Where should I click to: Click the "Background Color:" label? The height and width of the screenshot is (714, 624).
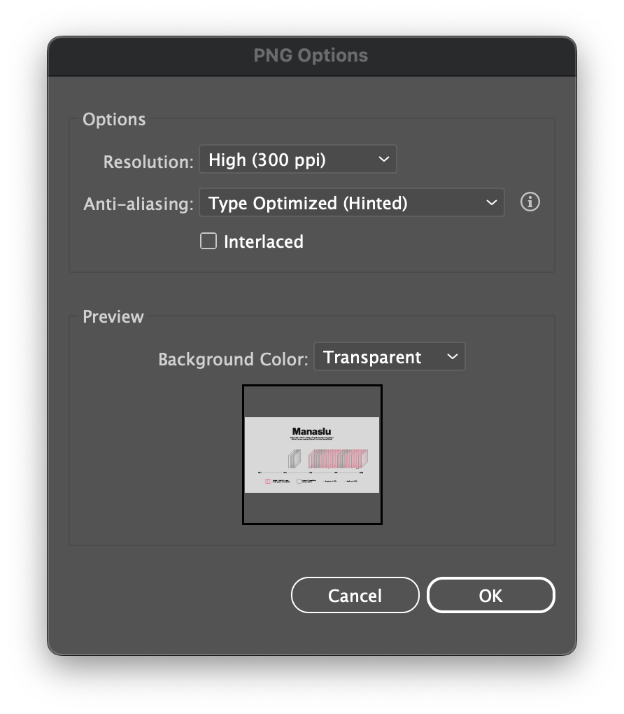coord(233,360)
